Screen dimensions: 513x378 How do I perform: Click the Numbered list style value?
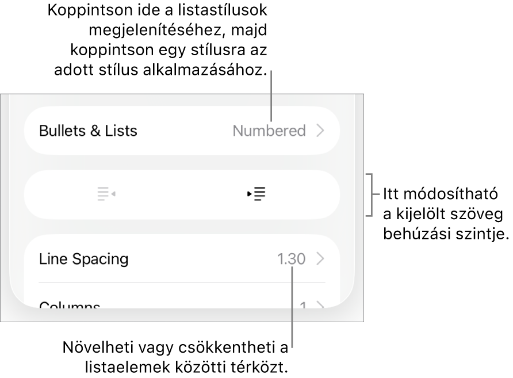point(269,131)
